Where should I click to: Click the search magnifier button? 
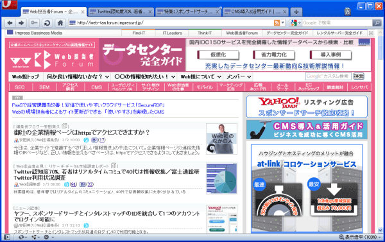click(377, 23)
